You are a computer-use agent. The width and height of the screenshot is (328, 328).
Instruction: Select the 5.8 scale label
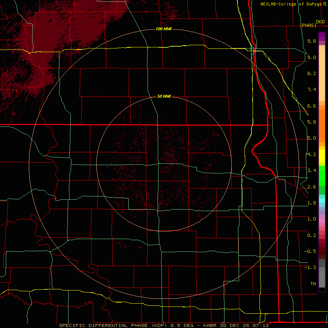[312, 122]
